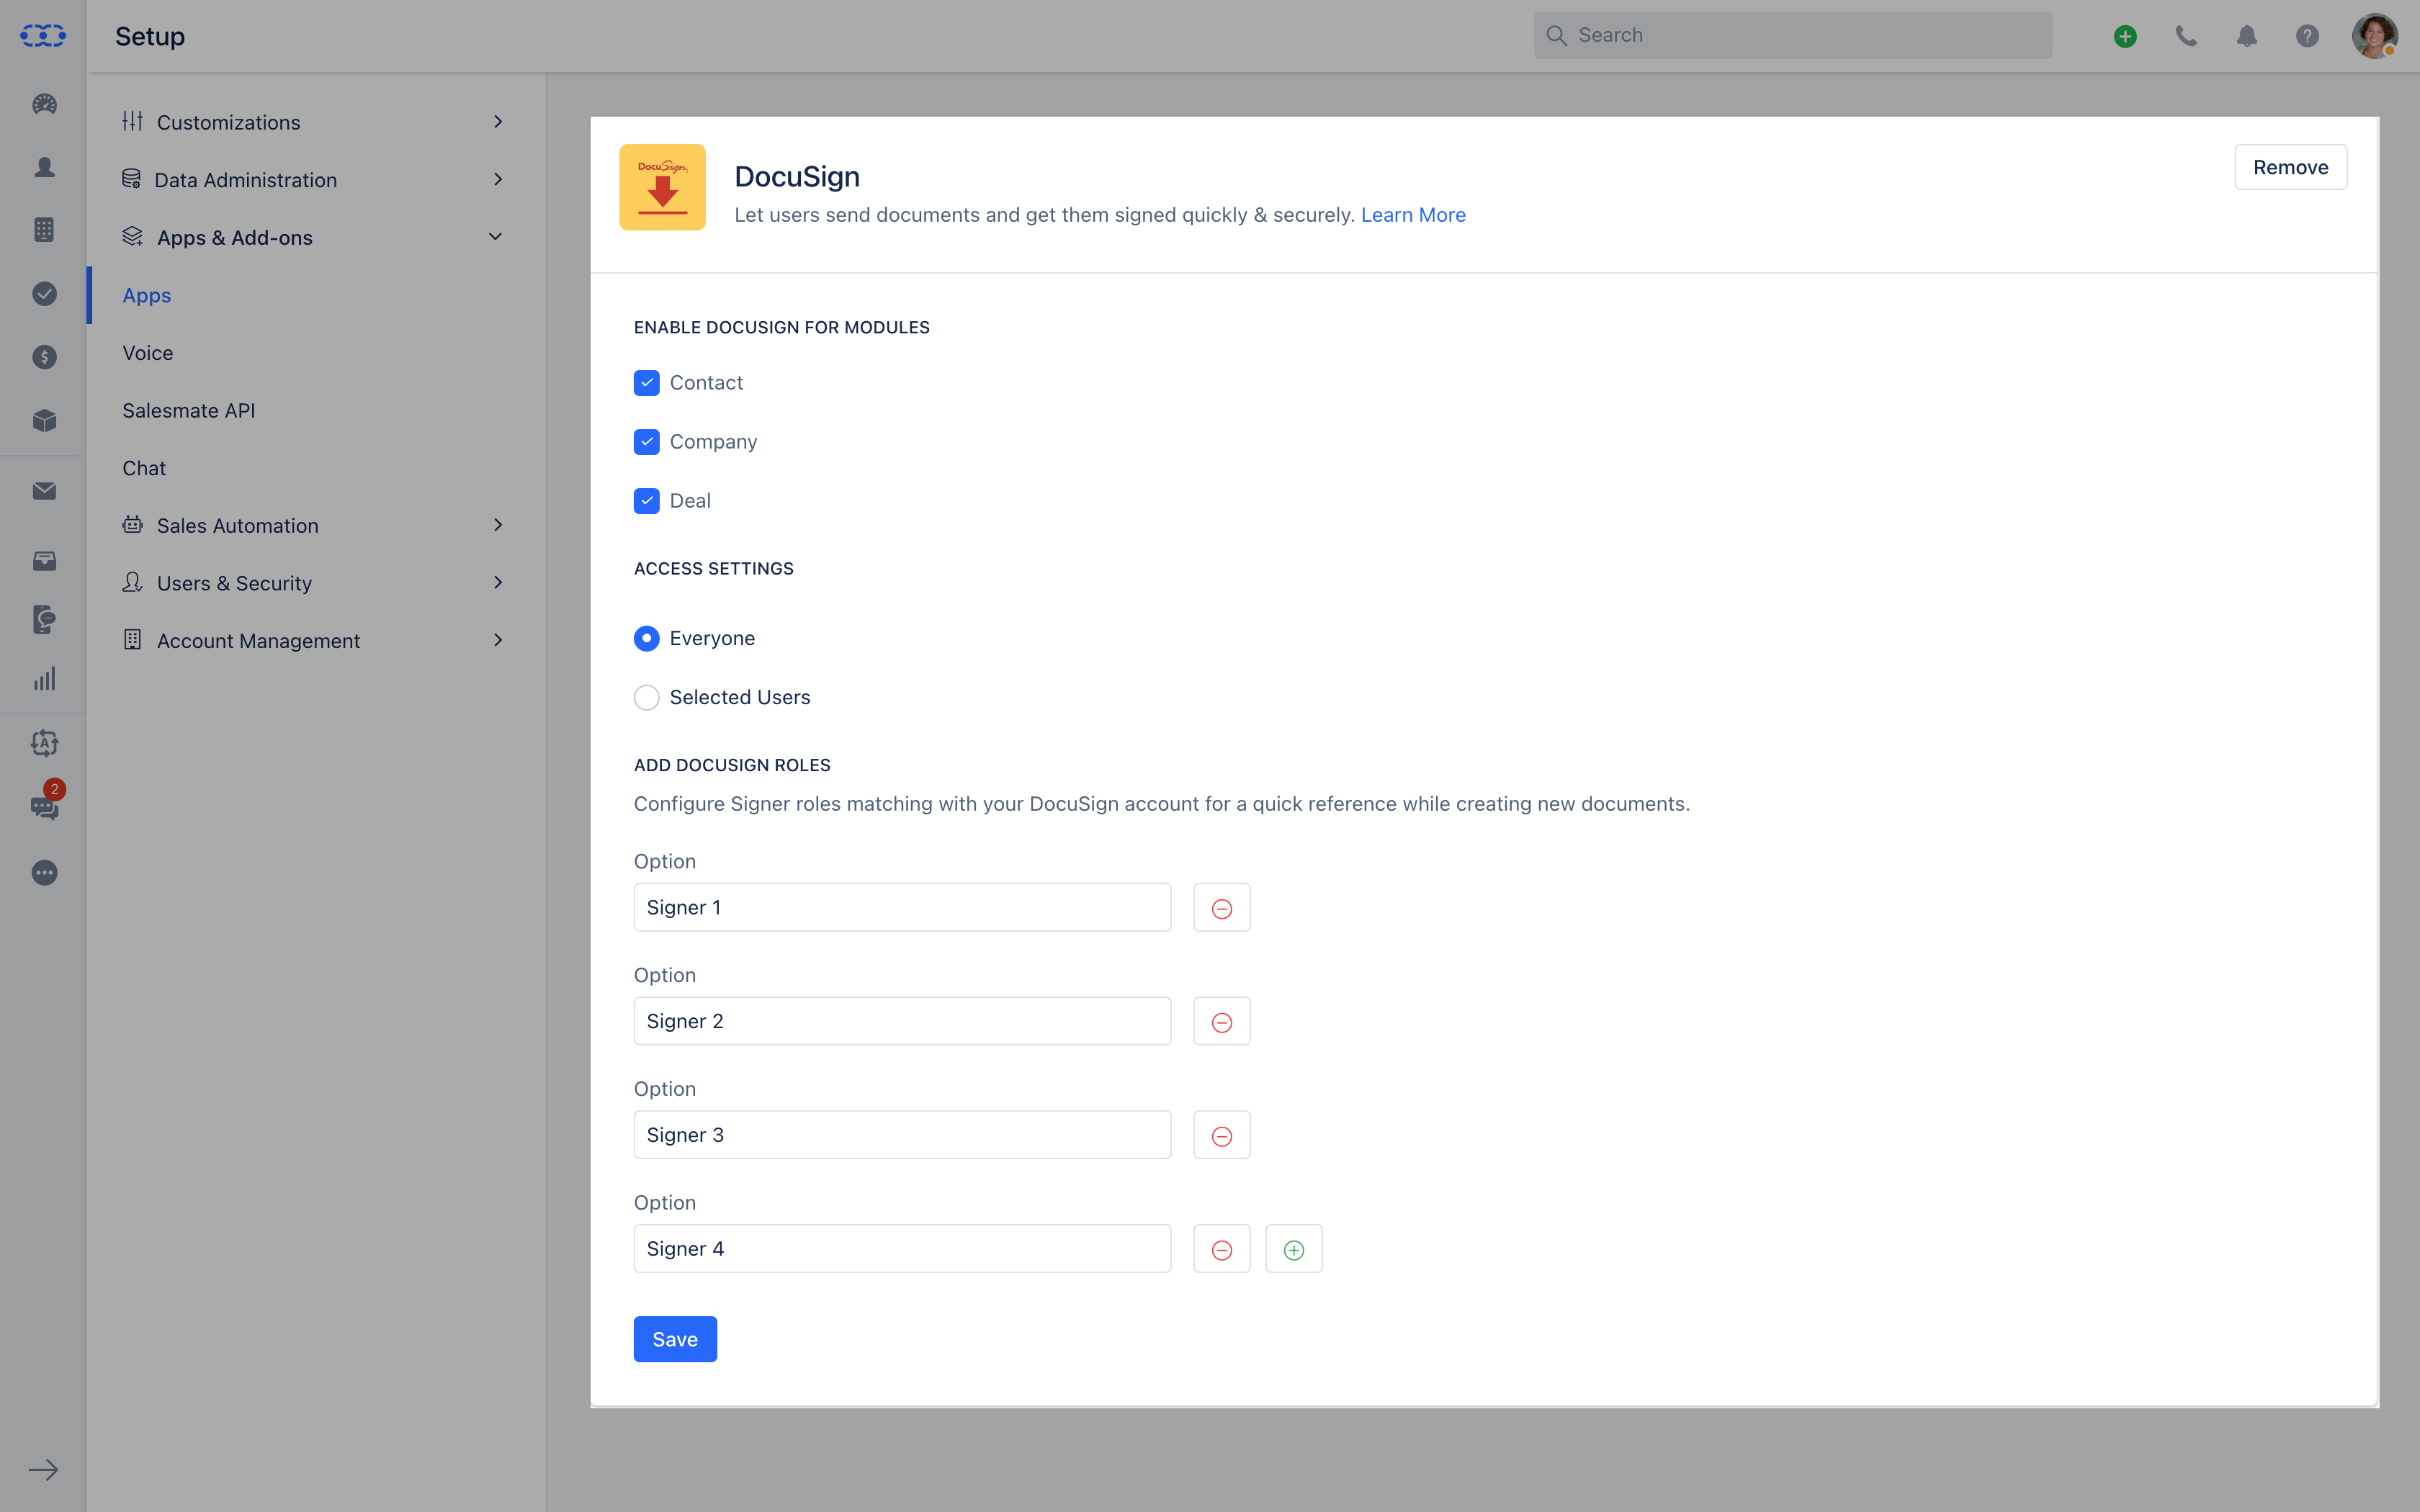Open the Dashboard gauge icon in sidebar

pos(44,104)
